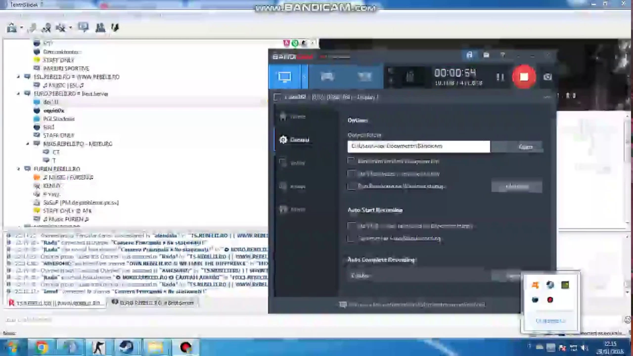Collapse MIXS.REBELII.RO channel tree
This screenshot has height=356, width=633.
pos(28,144)
